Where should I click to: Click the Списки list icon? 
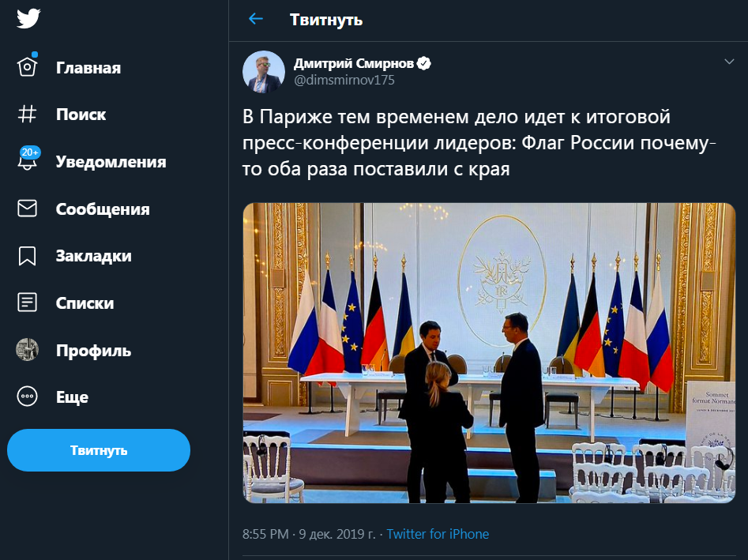click(28, 303)
